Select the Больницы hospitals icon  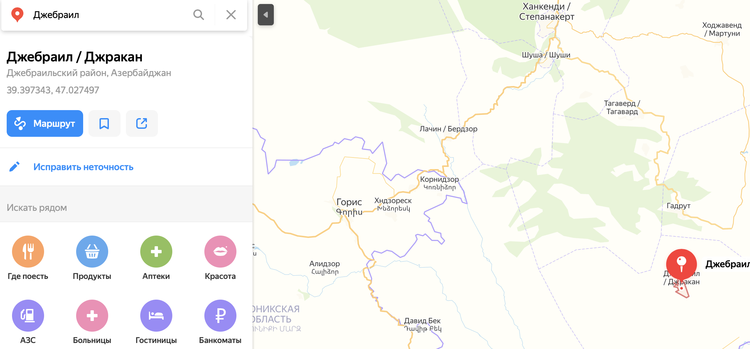coord(92,316)
